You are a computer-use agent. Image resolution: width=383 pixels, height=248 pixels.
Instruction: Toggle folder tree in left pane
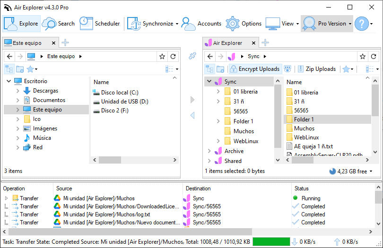click(9, 69)
